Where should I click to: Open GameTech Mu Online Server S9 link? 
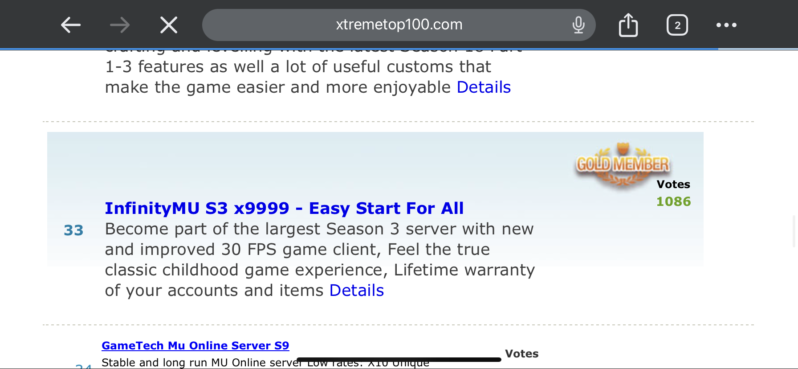point(195,345)
